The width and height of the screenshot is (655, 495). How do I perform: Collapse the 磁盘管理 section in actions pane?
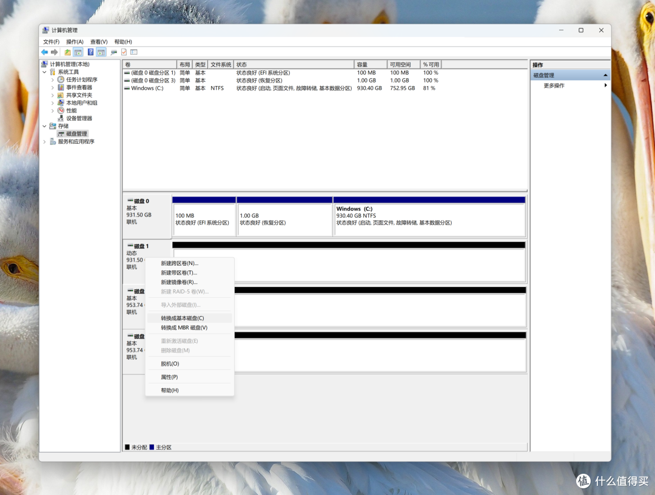[605, 75]
